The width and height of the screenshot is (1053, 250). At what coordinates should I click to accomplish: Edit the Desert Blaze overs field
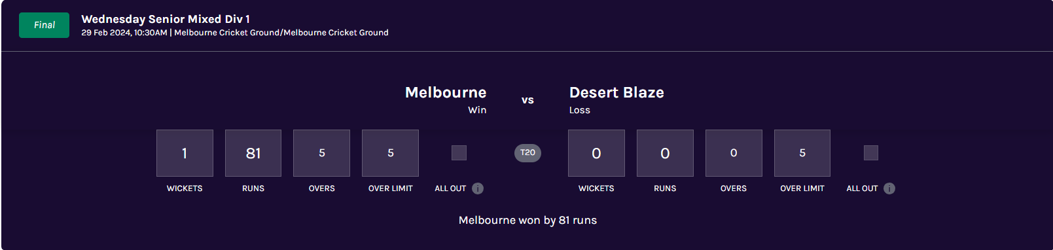[734, 153]
